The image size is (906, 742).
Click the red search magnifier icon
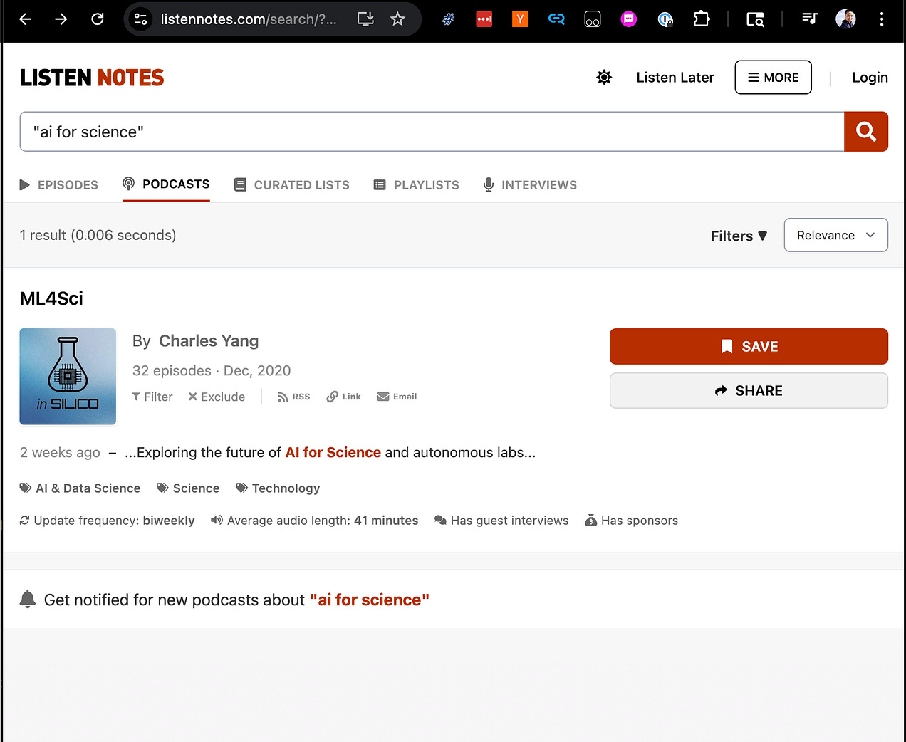click(865, 132)
